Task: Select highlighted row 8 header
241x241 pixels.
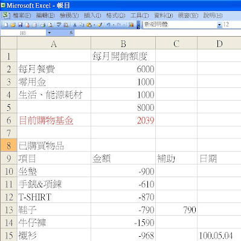Action: point(8,145)
